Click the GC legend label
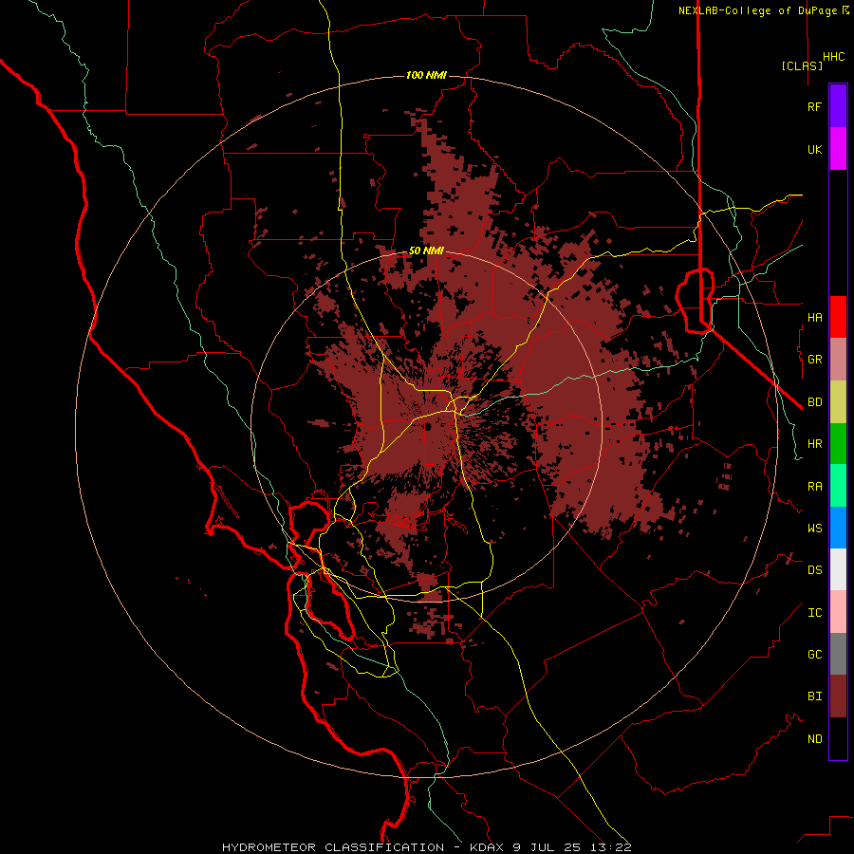The image size is (854, 854). tap(814, 654)
